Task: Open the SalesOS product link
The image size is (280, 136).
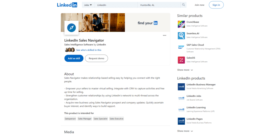Action: 191,58
